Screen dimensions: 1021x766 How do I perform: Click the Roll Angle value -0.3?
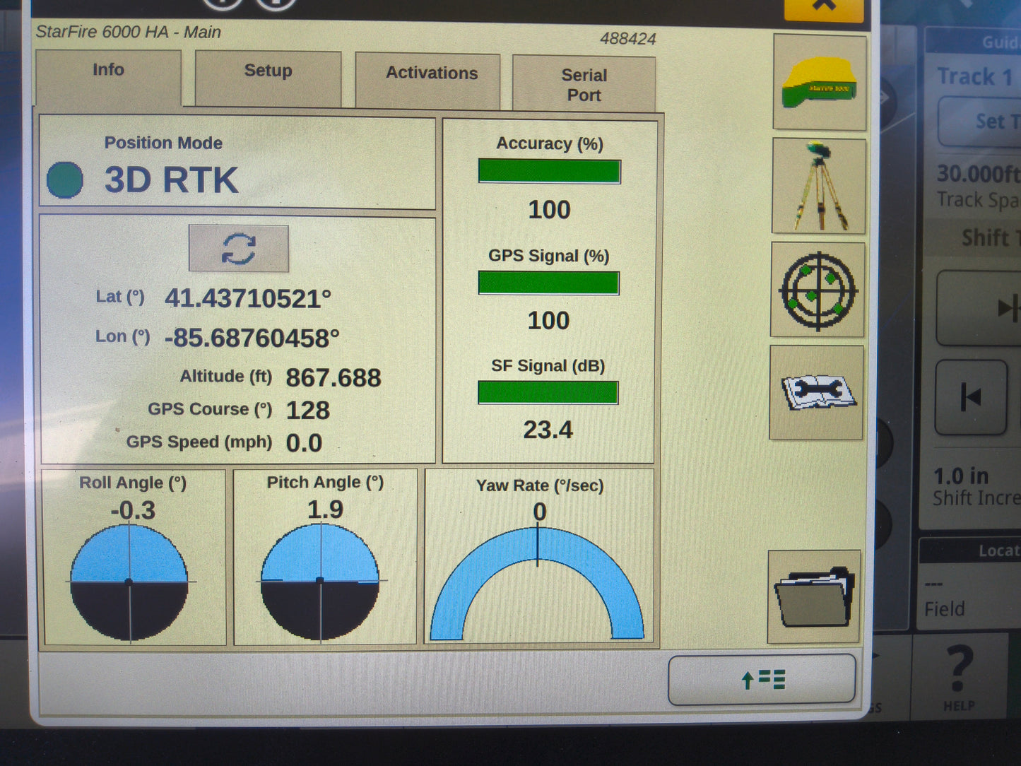coord(133,510)
